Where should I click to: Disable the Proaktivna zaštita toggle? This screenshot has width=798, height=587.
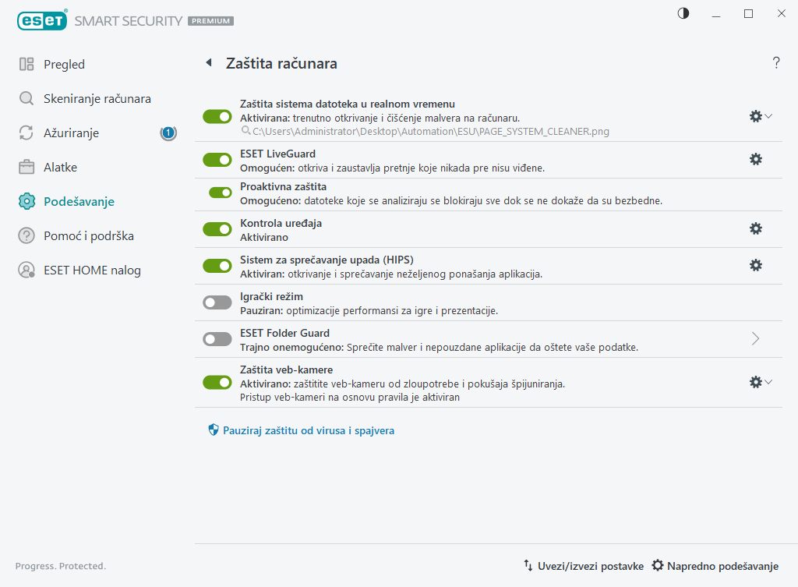click(221, 193)
